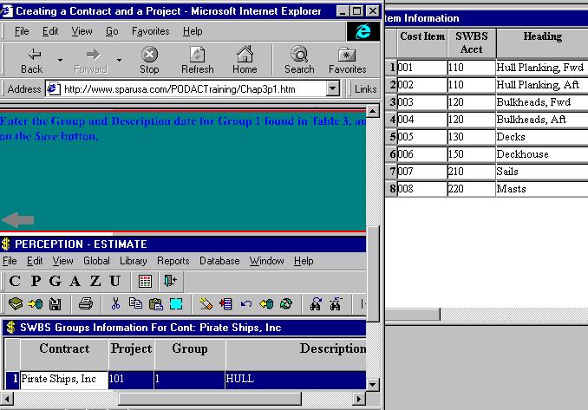This screenshot has width=588, height=410.
Task: Click the gray back arrow on tutorial page
Action: 18,219
